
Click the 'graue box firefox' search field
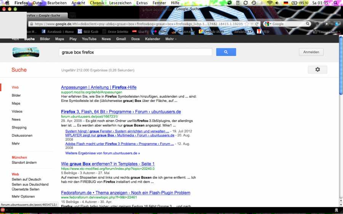pyautogui.click(x=135, y=52)
